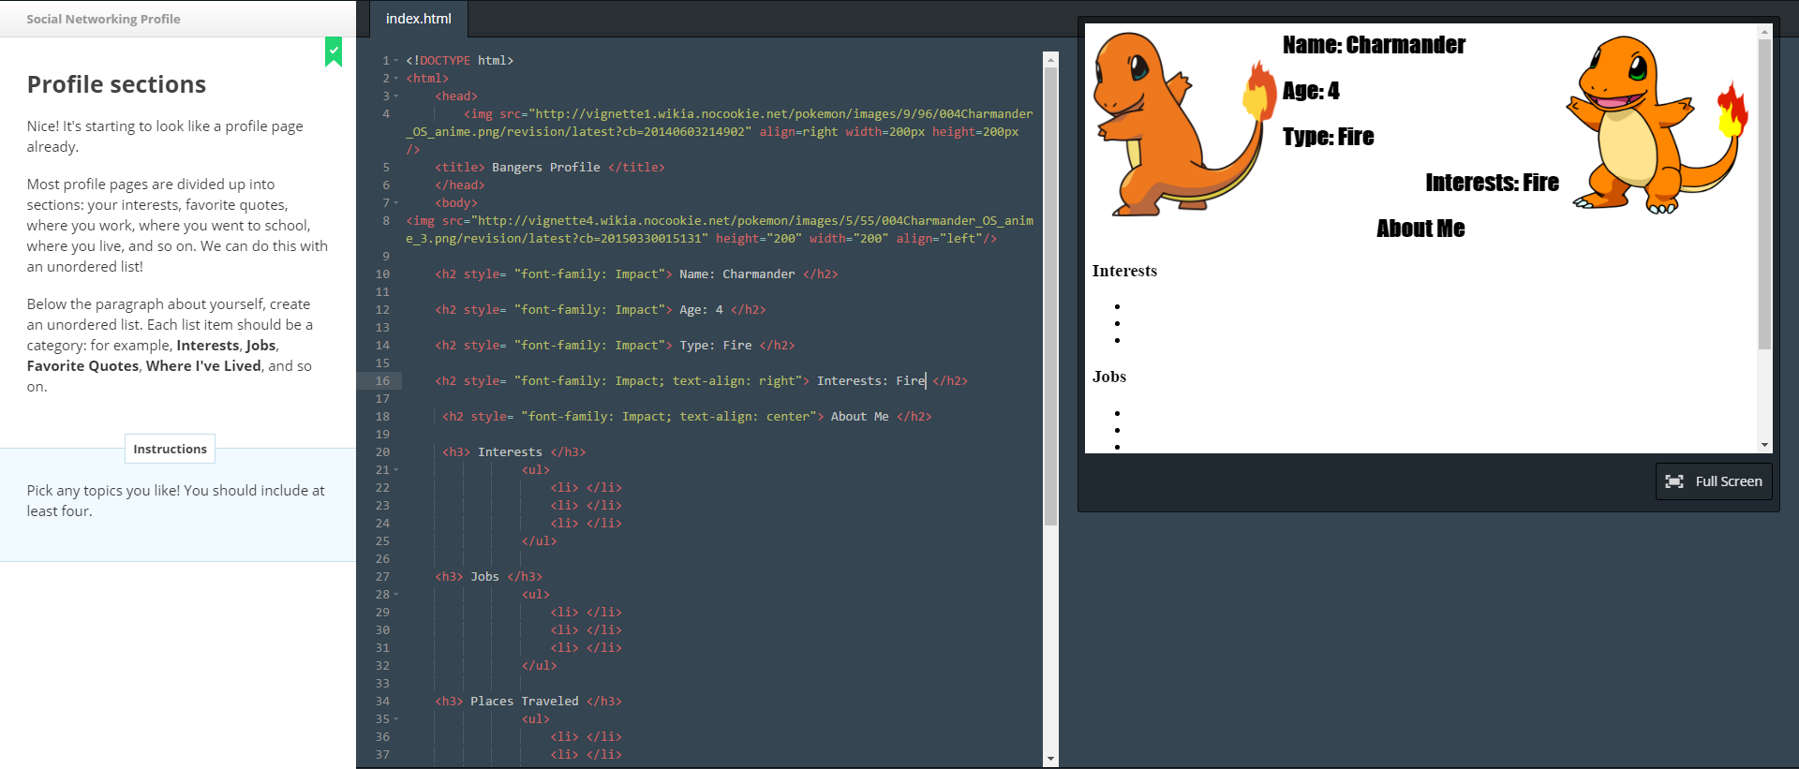Image resolution: width=1799 pixels, height=769 pixels.
Task: Collapse the Places Traveled ul on line 35
Action: point(396,719)
